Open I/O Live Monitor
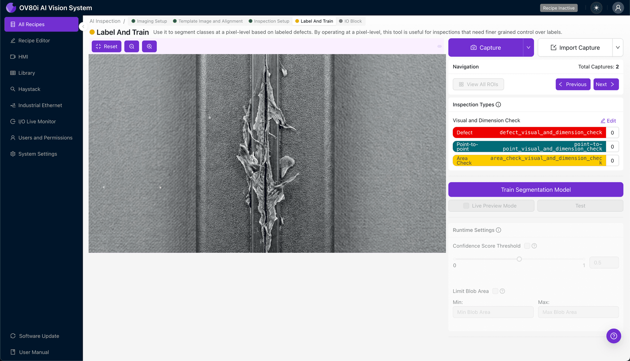Screen dimensions: 630x361 click(x=42, y=121)
